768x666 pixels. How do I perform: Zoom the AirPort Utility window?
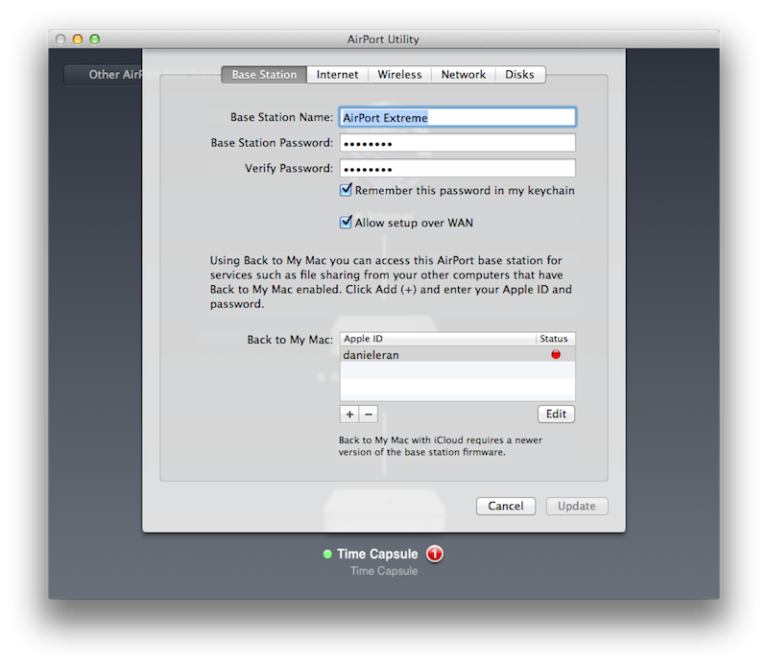click(94, 39)
